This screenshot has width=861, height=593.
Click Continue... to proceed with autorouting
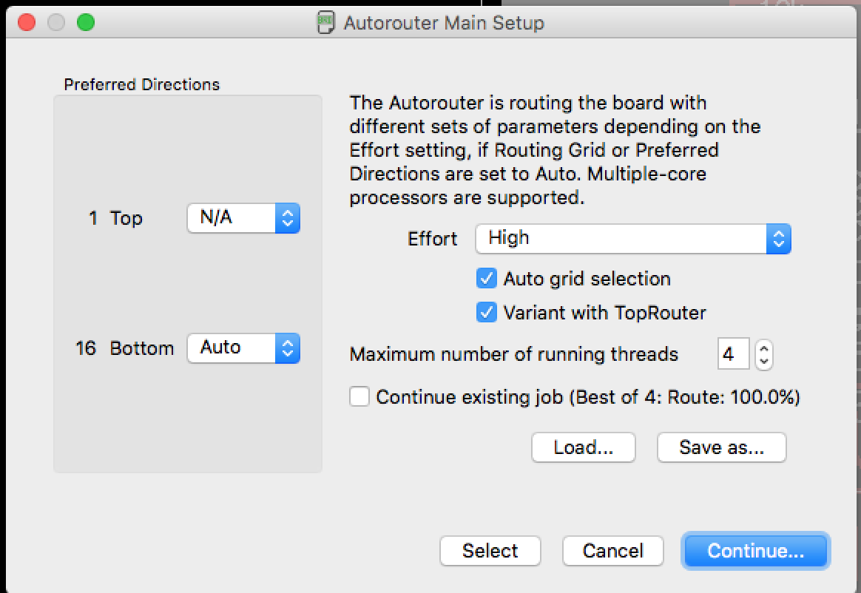click(755, 551)
